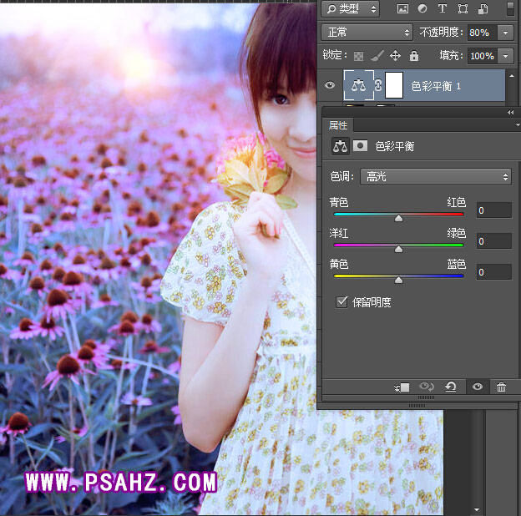Screen dimensions: 521x516
Task: Hide the 色彩平衡 1 layer
Action: tap(329, 86)
